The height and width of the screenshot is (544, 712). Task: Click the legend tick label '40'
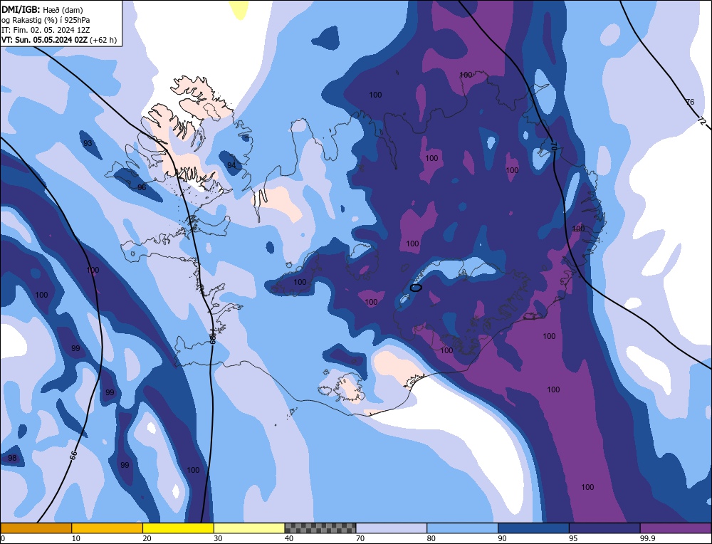(289, 538)
